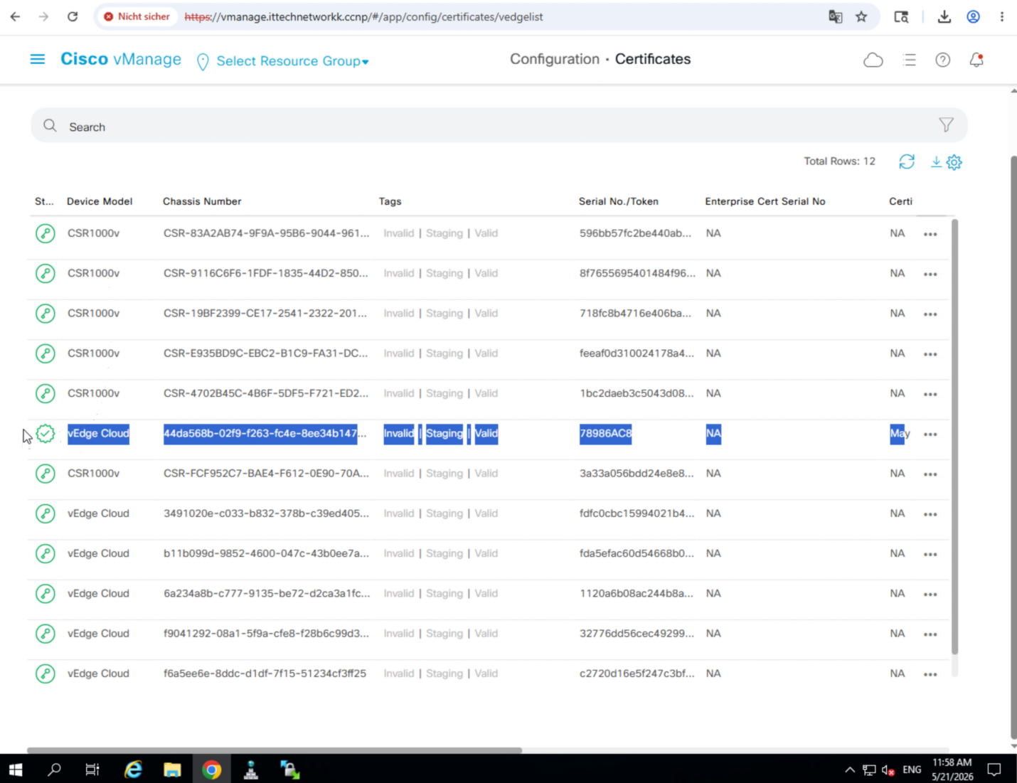Reload the browser page
Viewport: 1017px width, 783px height.
pyautogui.click(x=73, y=16)
